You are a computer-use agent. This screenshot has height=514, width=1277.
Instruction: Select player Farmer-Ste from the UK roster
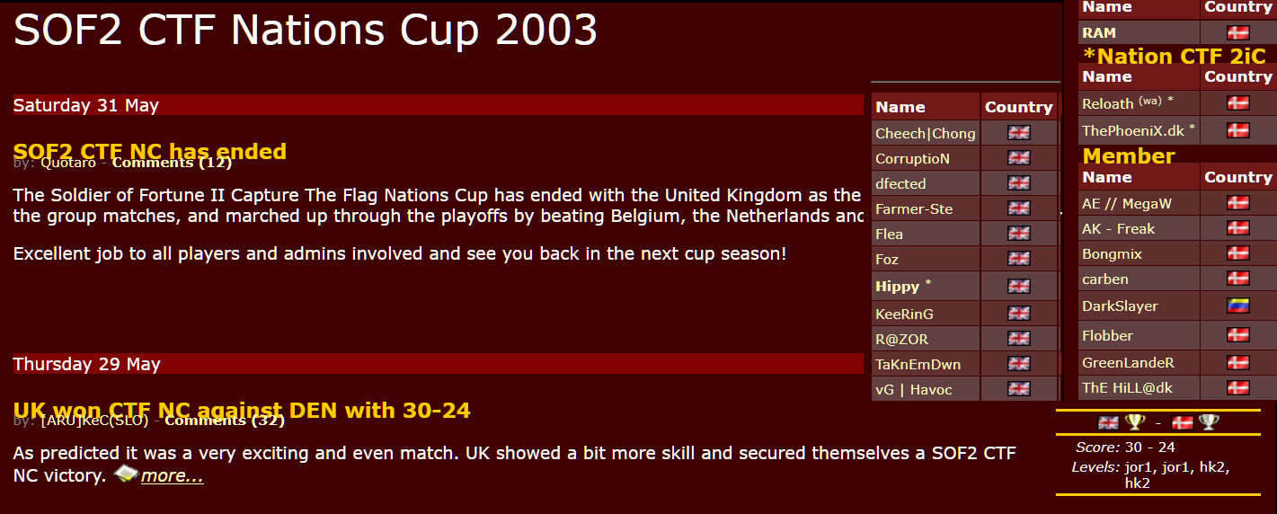pyautogui.click(x=914, y=209)
